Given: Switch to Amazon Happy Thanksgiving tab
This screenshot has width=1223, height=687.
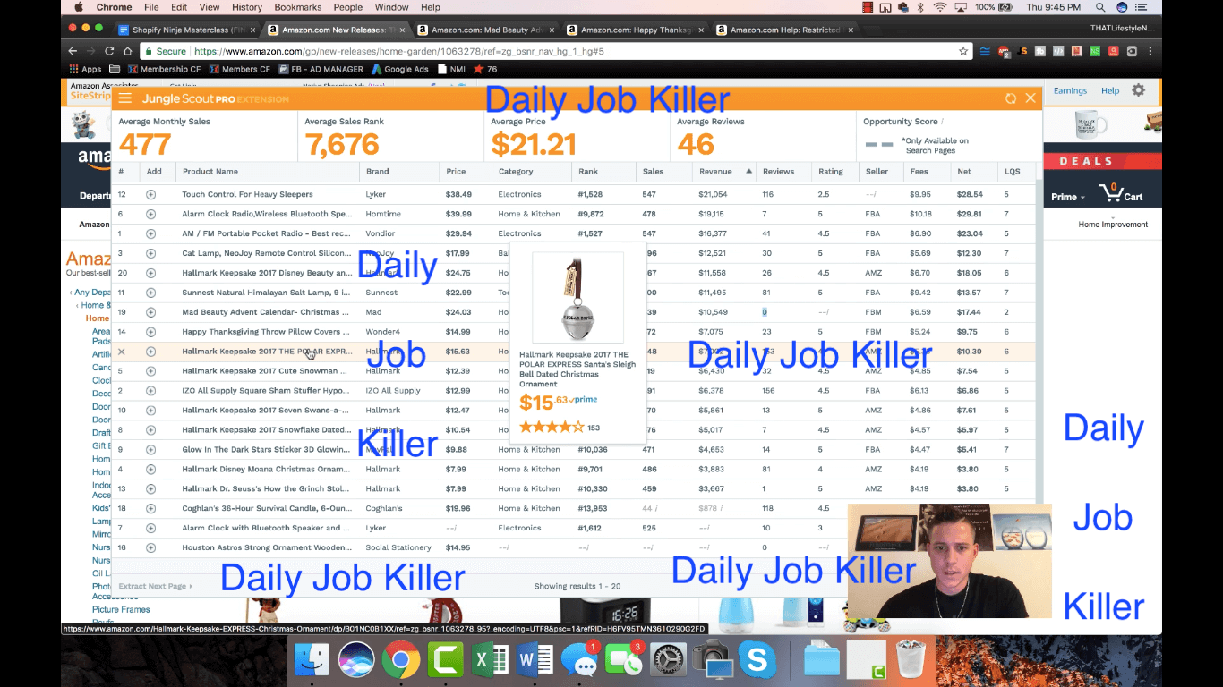Looking at the screenshot, I should (635, 30).
